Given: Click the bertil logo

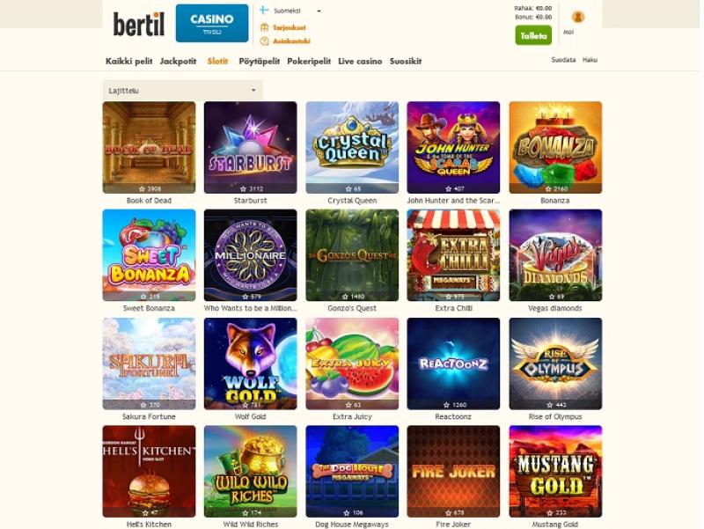Looking at the screenshot, I should pos(139,25).
